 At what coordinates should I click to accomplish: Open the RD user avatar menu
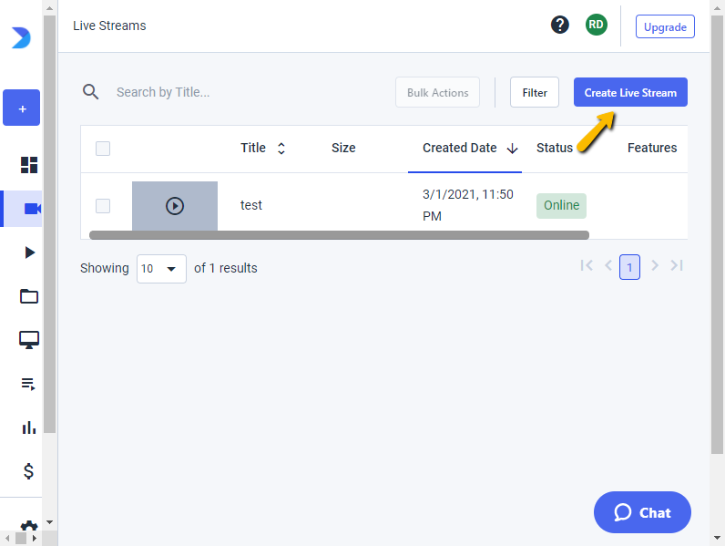tap(597, 25)
